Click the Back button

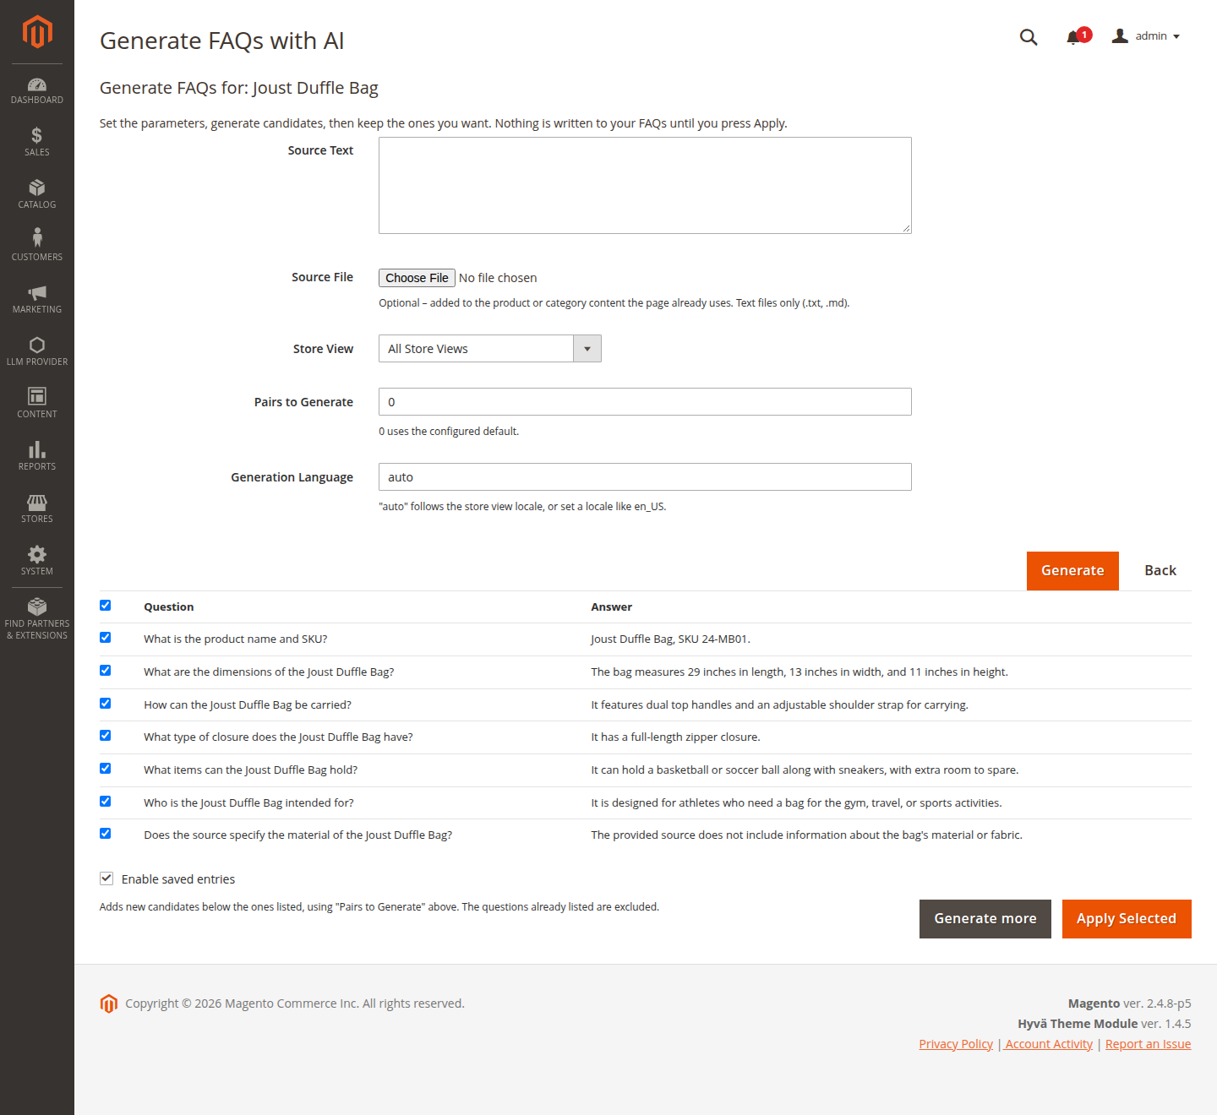tap(1160, 571)
